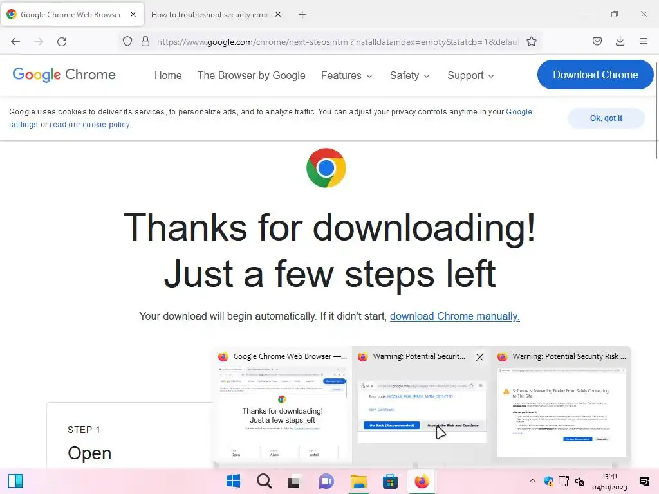Open the Home menu item

click(x=168, y=76)
